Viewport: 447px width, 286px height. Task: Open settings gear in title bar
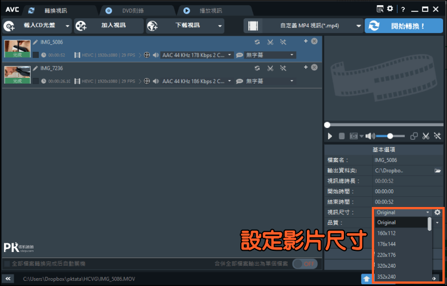390,9
